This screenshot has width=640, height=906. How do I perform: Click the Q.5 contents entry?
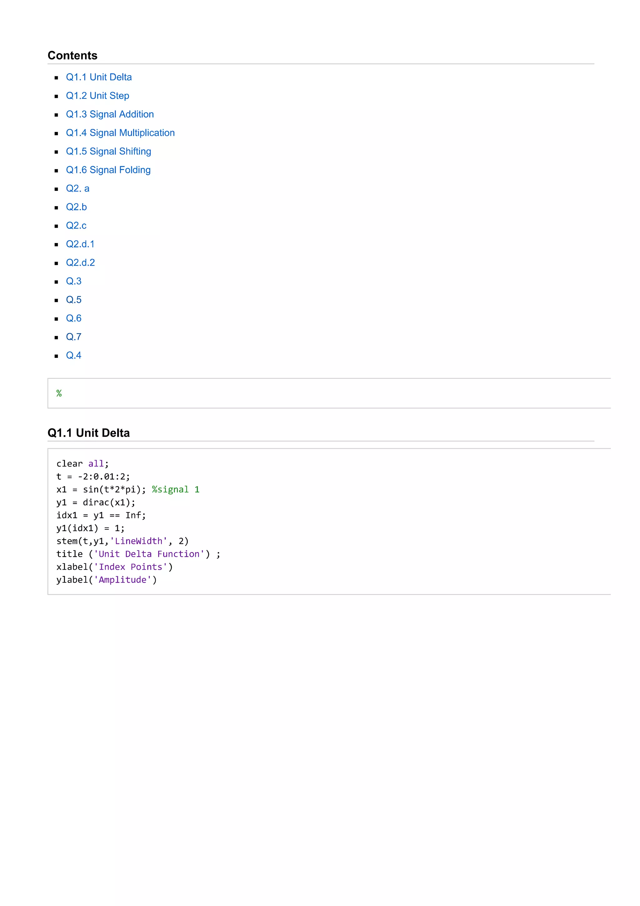[x=74, y=299]
